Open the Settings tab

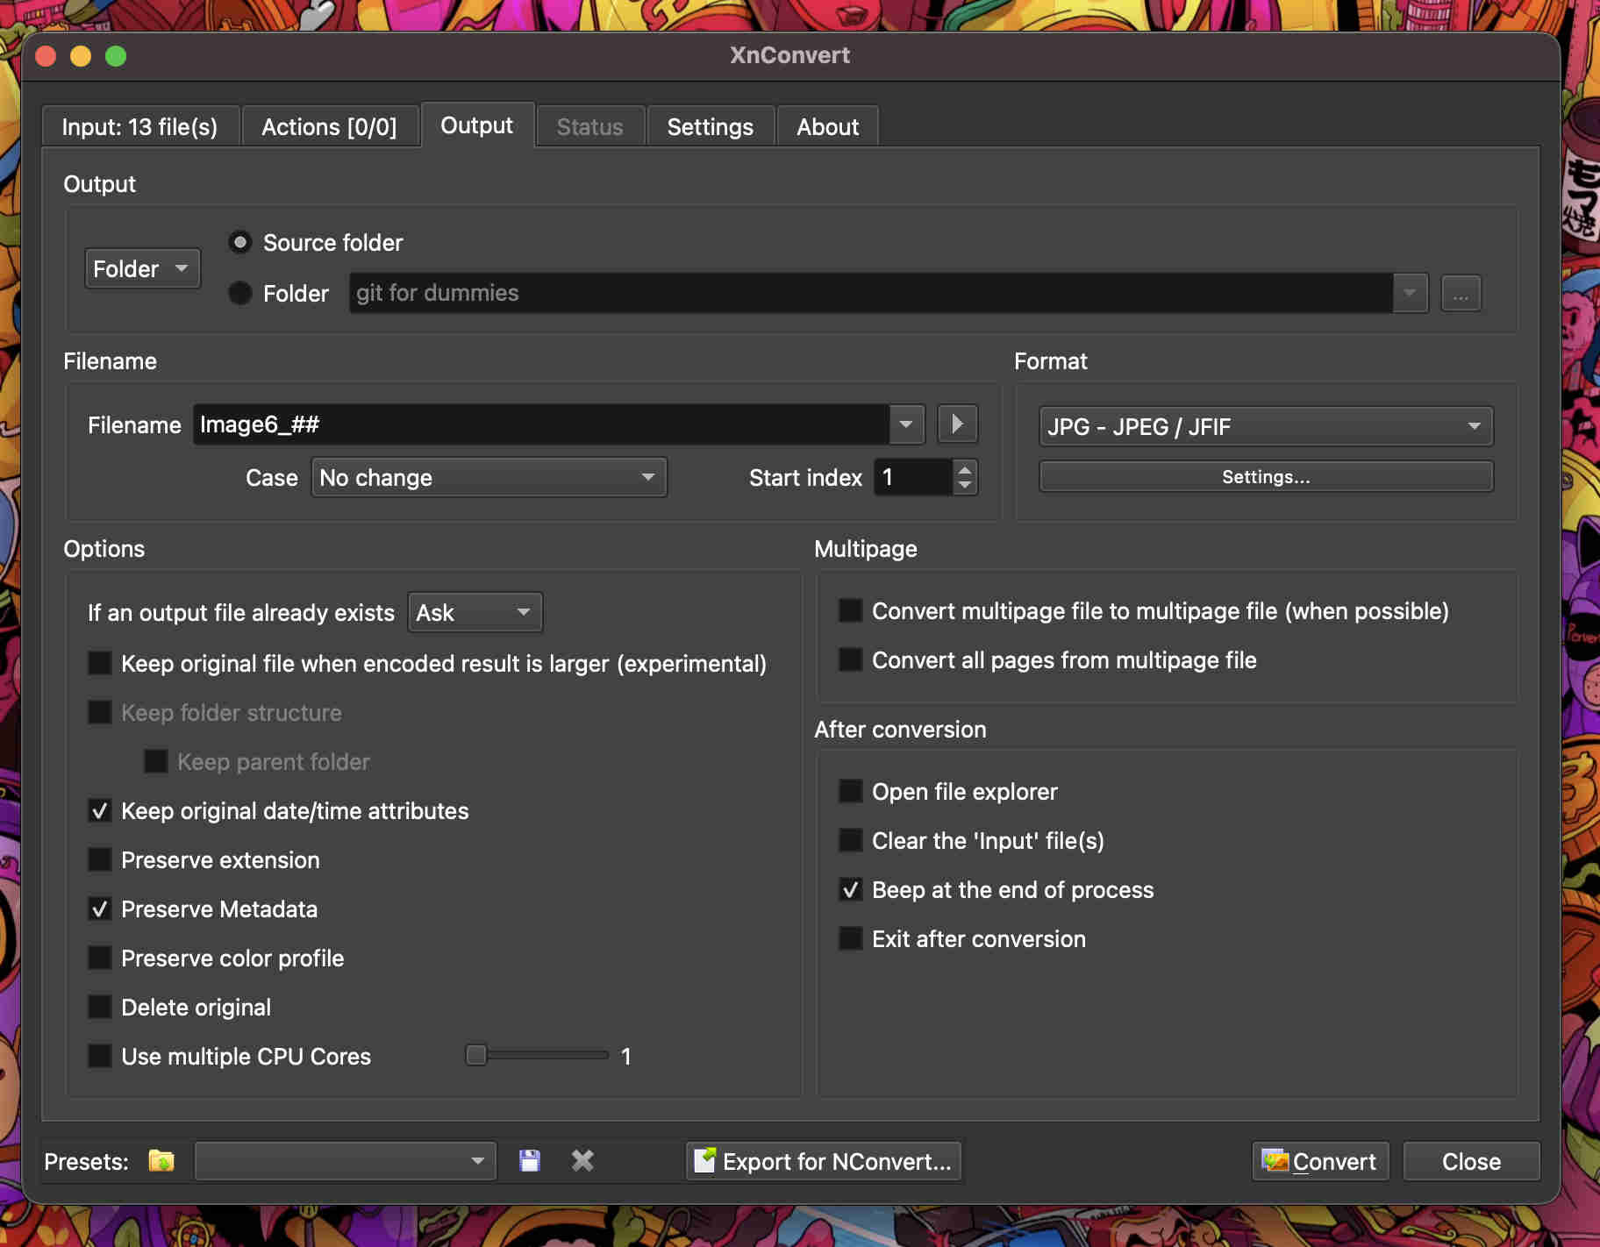(710, 127)
